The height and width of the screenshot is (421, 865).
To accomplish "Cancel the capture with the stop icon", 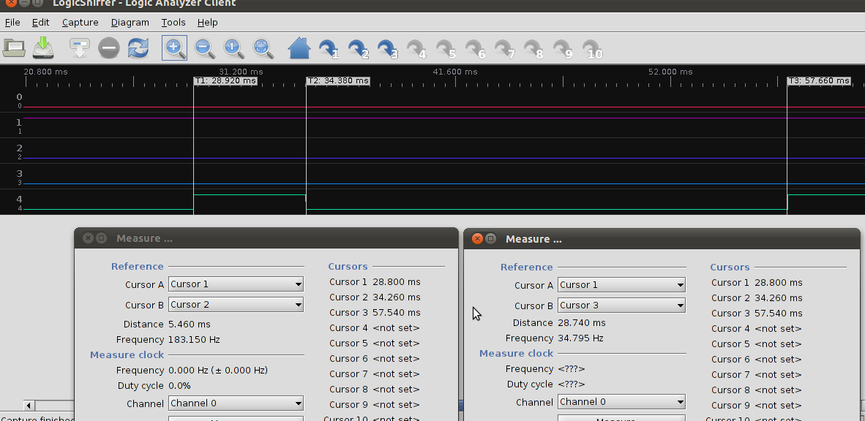I will pyautogui.click(x=108, y=48).
